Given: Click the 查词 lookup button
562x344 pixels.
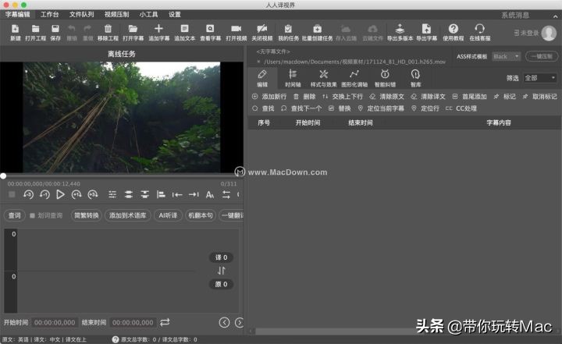Looking at the screenshot, I should pyautogui.click(x=14, y=215).
